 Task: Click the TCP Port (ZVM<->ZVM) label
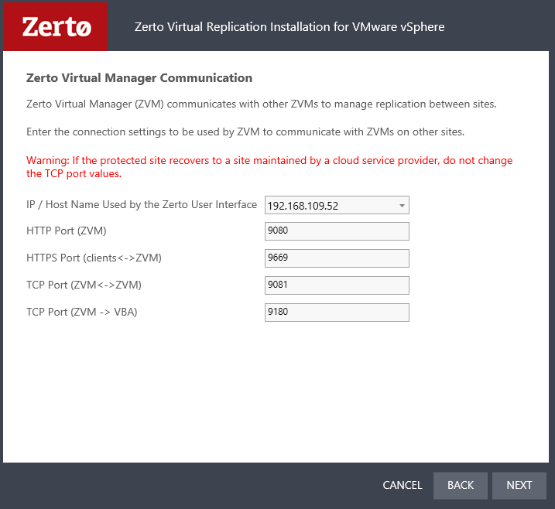84,285
